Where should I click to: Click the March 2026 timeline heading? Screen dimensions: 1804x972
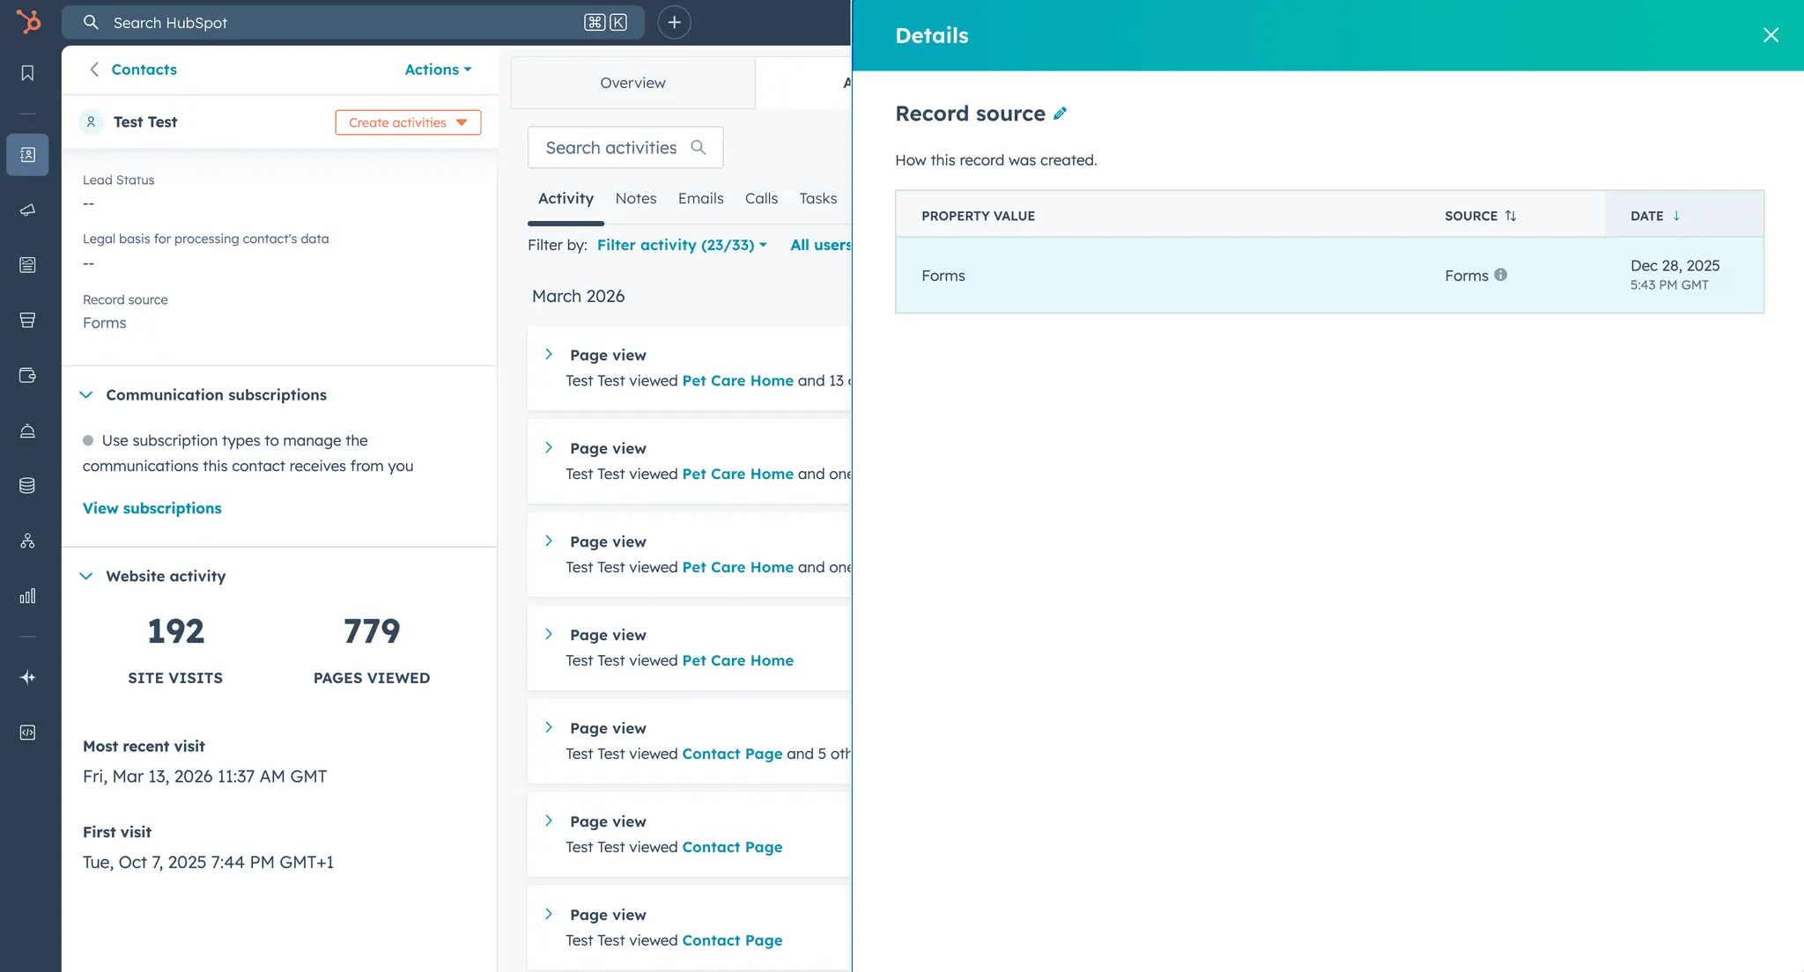578,297
